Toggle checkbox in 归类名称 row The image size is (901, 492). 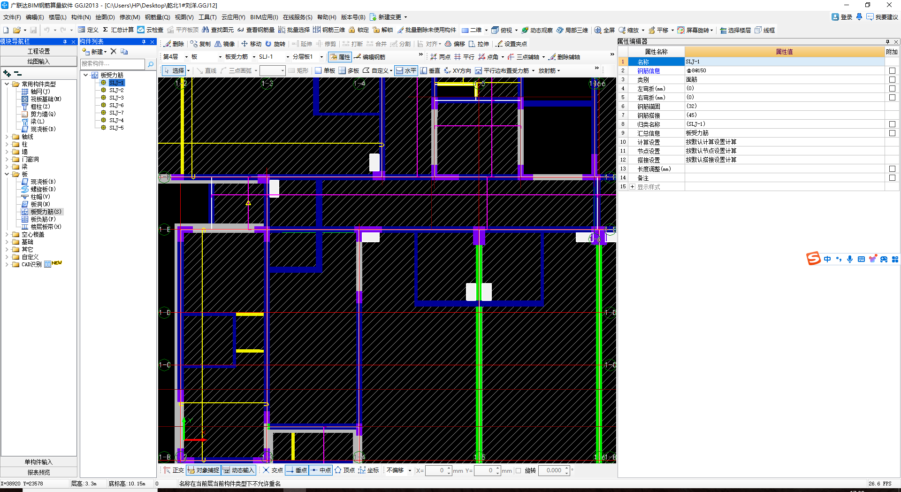tap(892, 124)
